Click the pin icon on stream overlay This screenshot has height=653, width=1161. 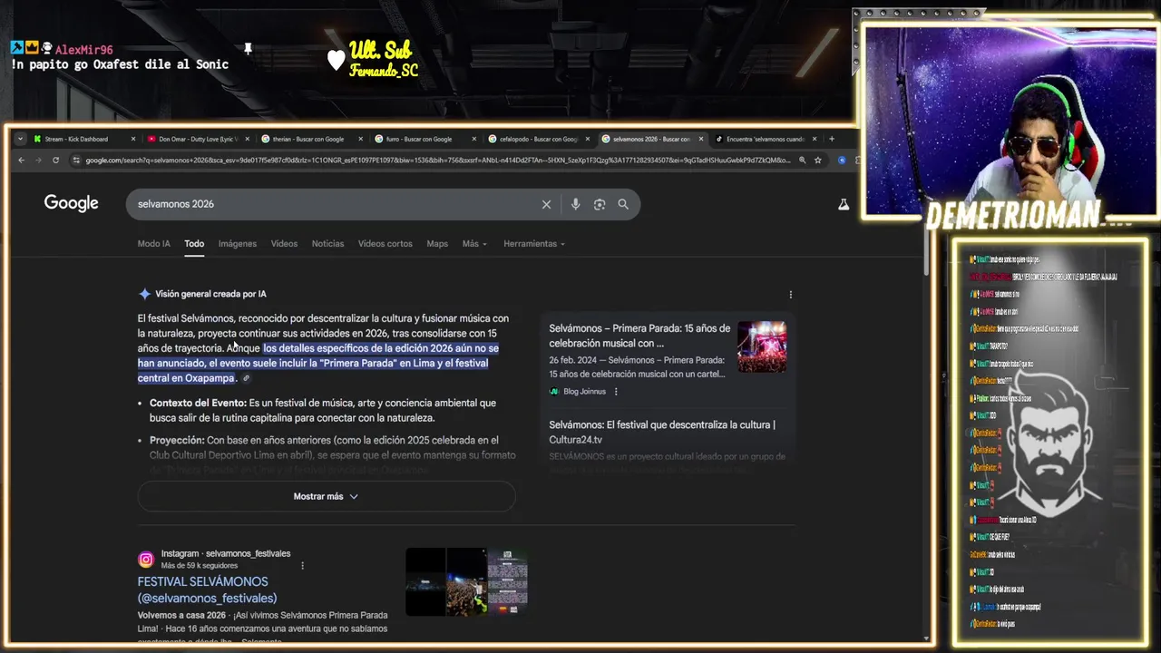click(248, 48)
